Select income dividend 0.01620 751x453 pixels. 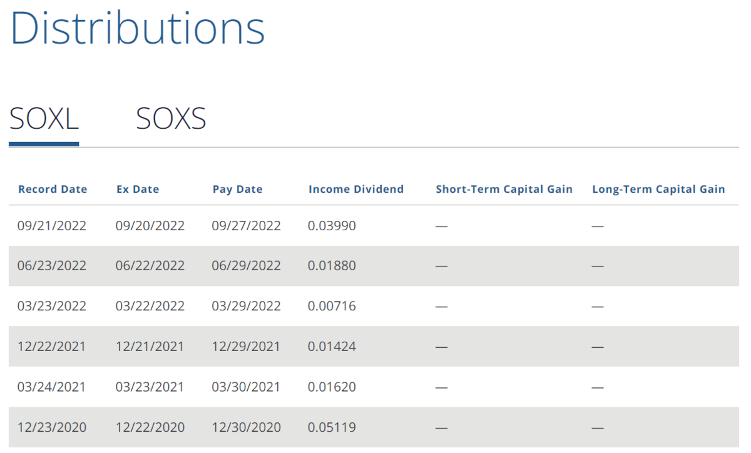[x=332, y=387]
